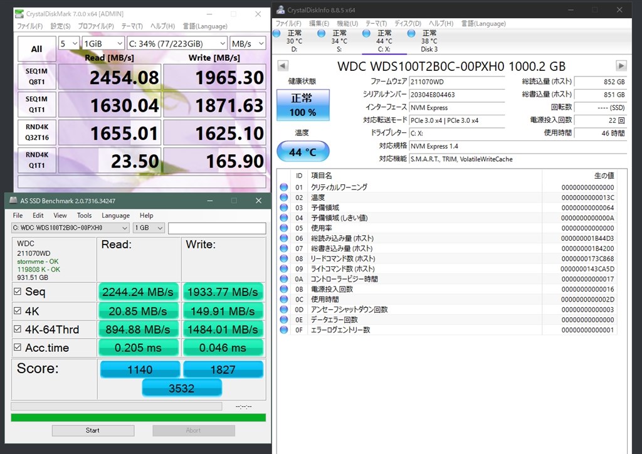Click status orb for ID 02 temperature row
Image resolution: width=642 pixels, height=454 pixels.
(284, 198)
